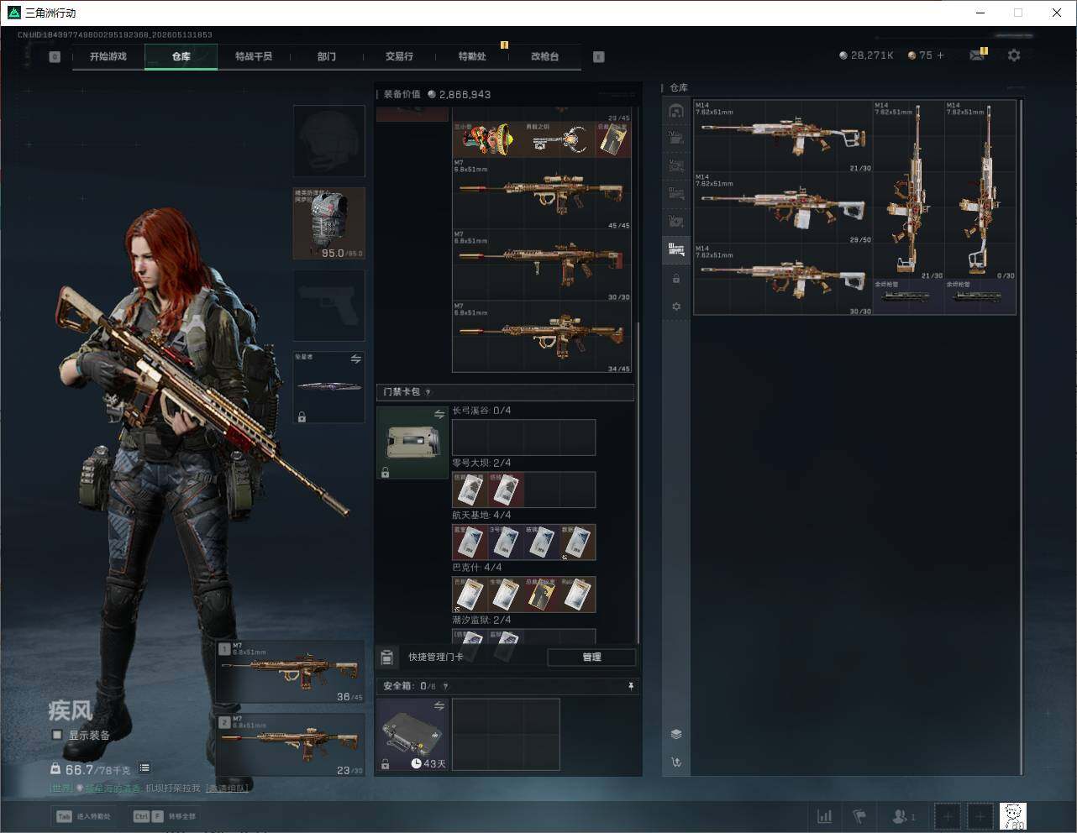Image resolution: width=1077 pixels, height=833 pixels.
Task: Select the warehouse M14 with 30/30 ammo
Action: [783, 280]
